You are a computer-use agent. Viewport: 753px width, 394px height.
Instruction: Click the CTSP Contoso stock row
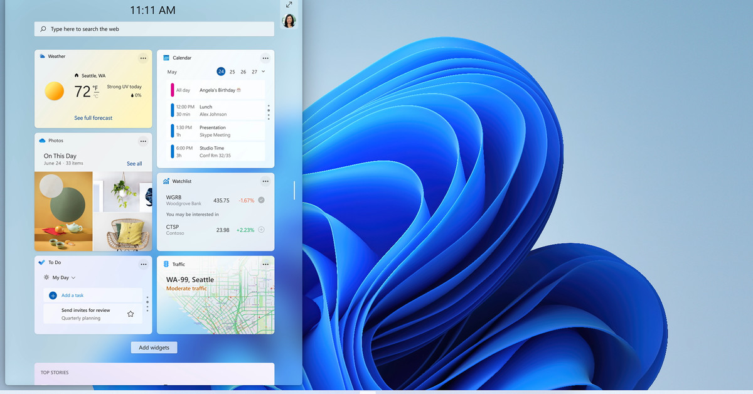[x=215, y=230]
